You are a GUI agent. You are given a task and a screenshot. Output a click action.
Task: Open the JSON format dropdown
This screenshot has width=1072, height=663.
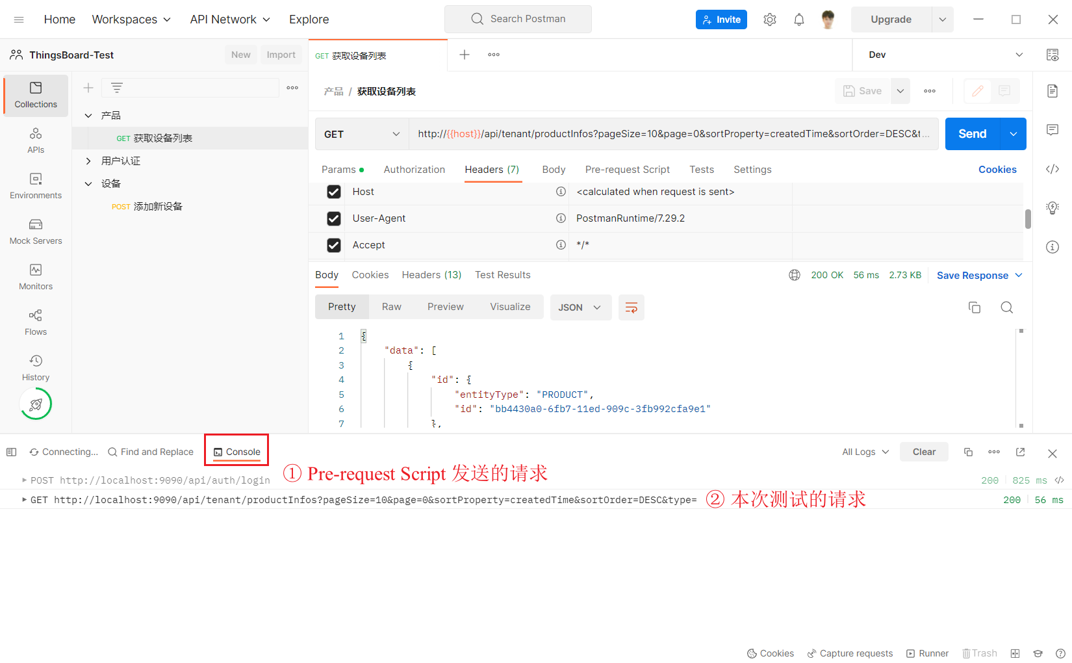[x=581, y=307]
